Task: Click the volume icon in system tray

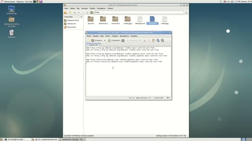Action: tap(232, 2)
